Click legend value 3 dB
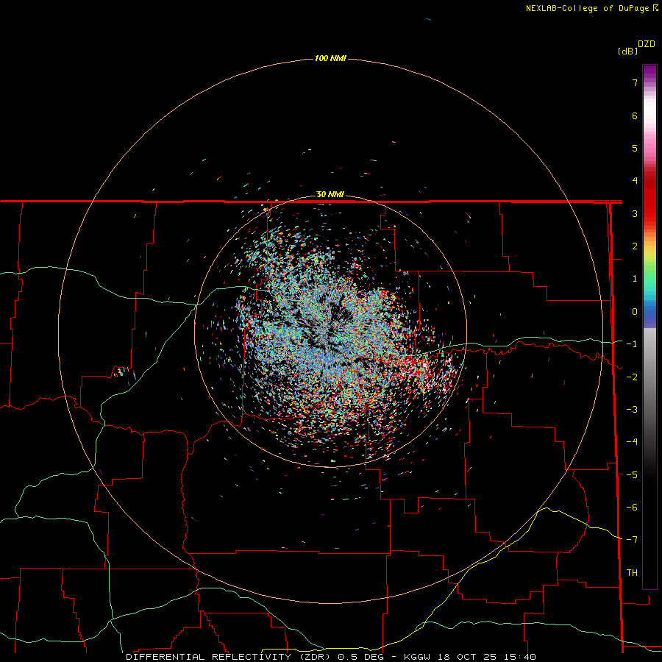 (x=635, y=213)
